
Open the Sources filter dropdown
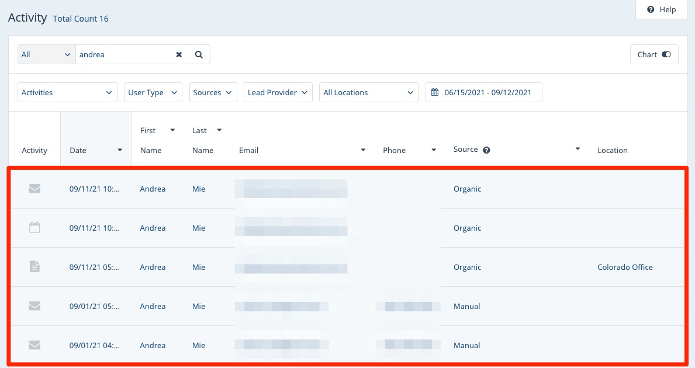point(213,92)
